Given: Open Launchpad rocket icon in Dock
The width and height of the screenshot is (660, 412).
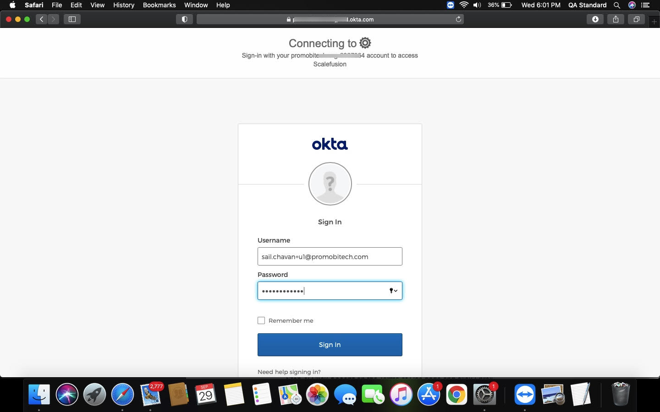Looking at the screenshot, I should click(x=95, y=394).
